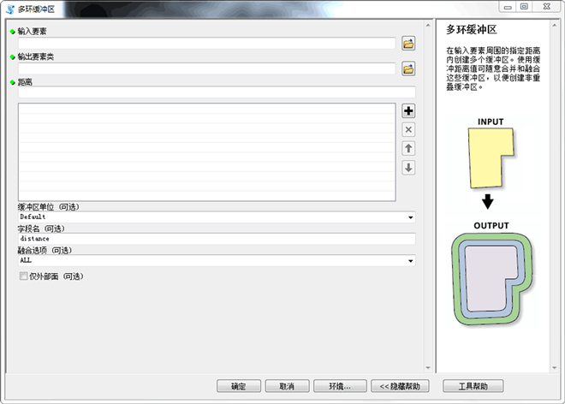Click the 距离 value input field
This screenshot has height=404, width=565.
[x=217, y=92]
